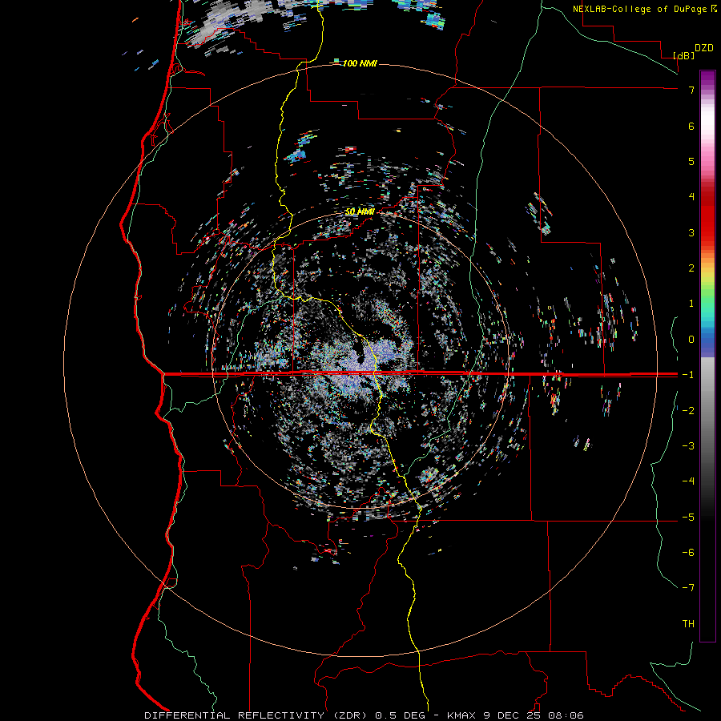The height and width of the screenshot is (721, 721).
Task: Select the 0 value on the color scale
Action: [x=691, y=340]
